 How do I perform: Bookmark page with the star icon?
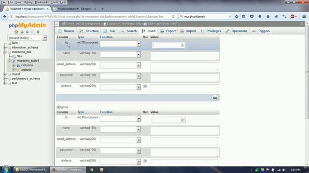[237, 17]
